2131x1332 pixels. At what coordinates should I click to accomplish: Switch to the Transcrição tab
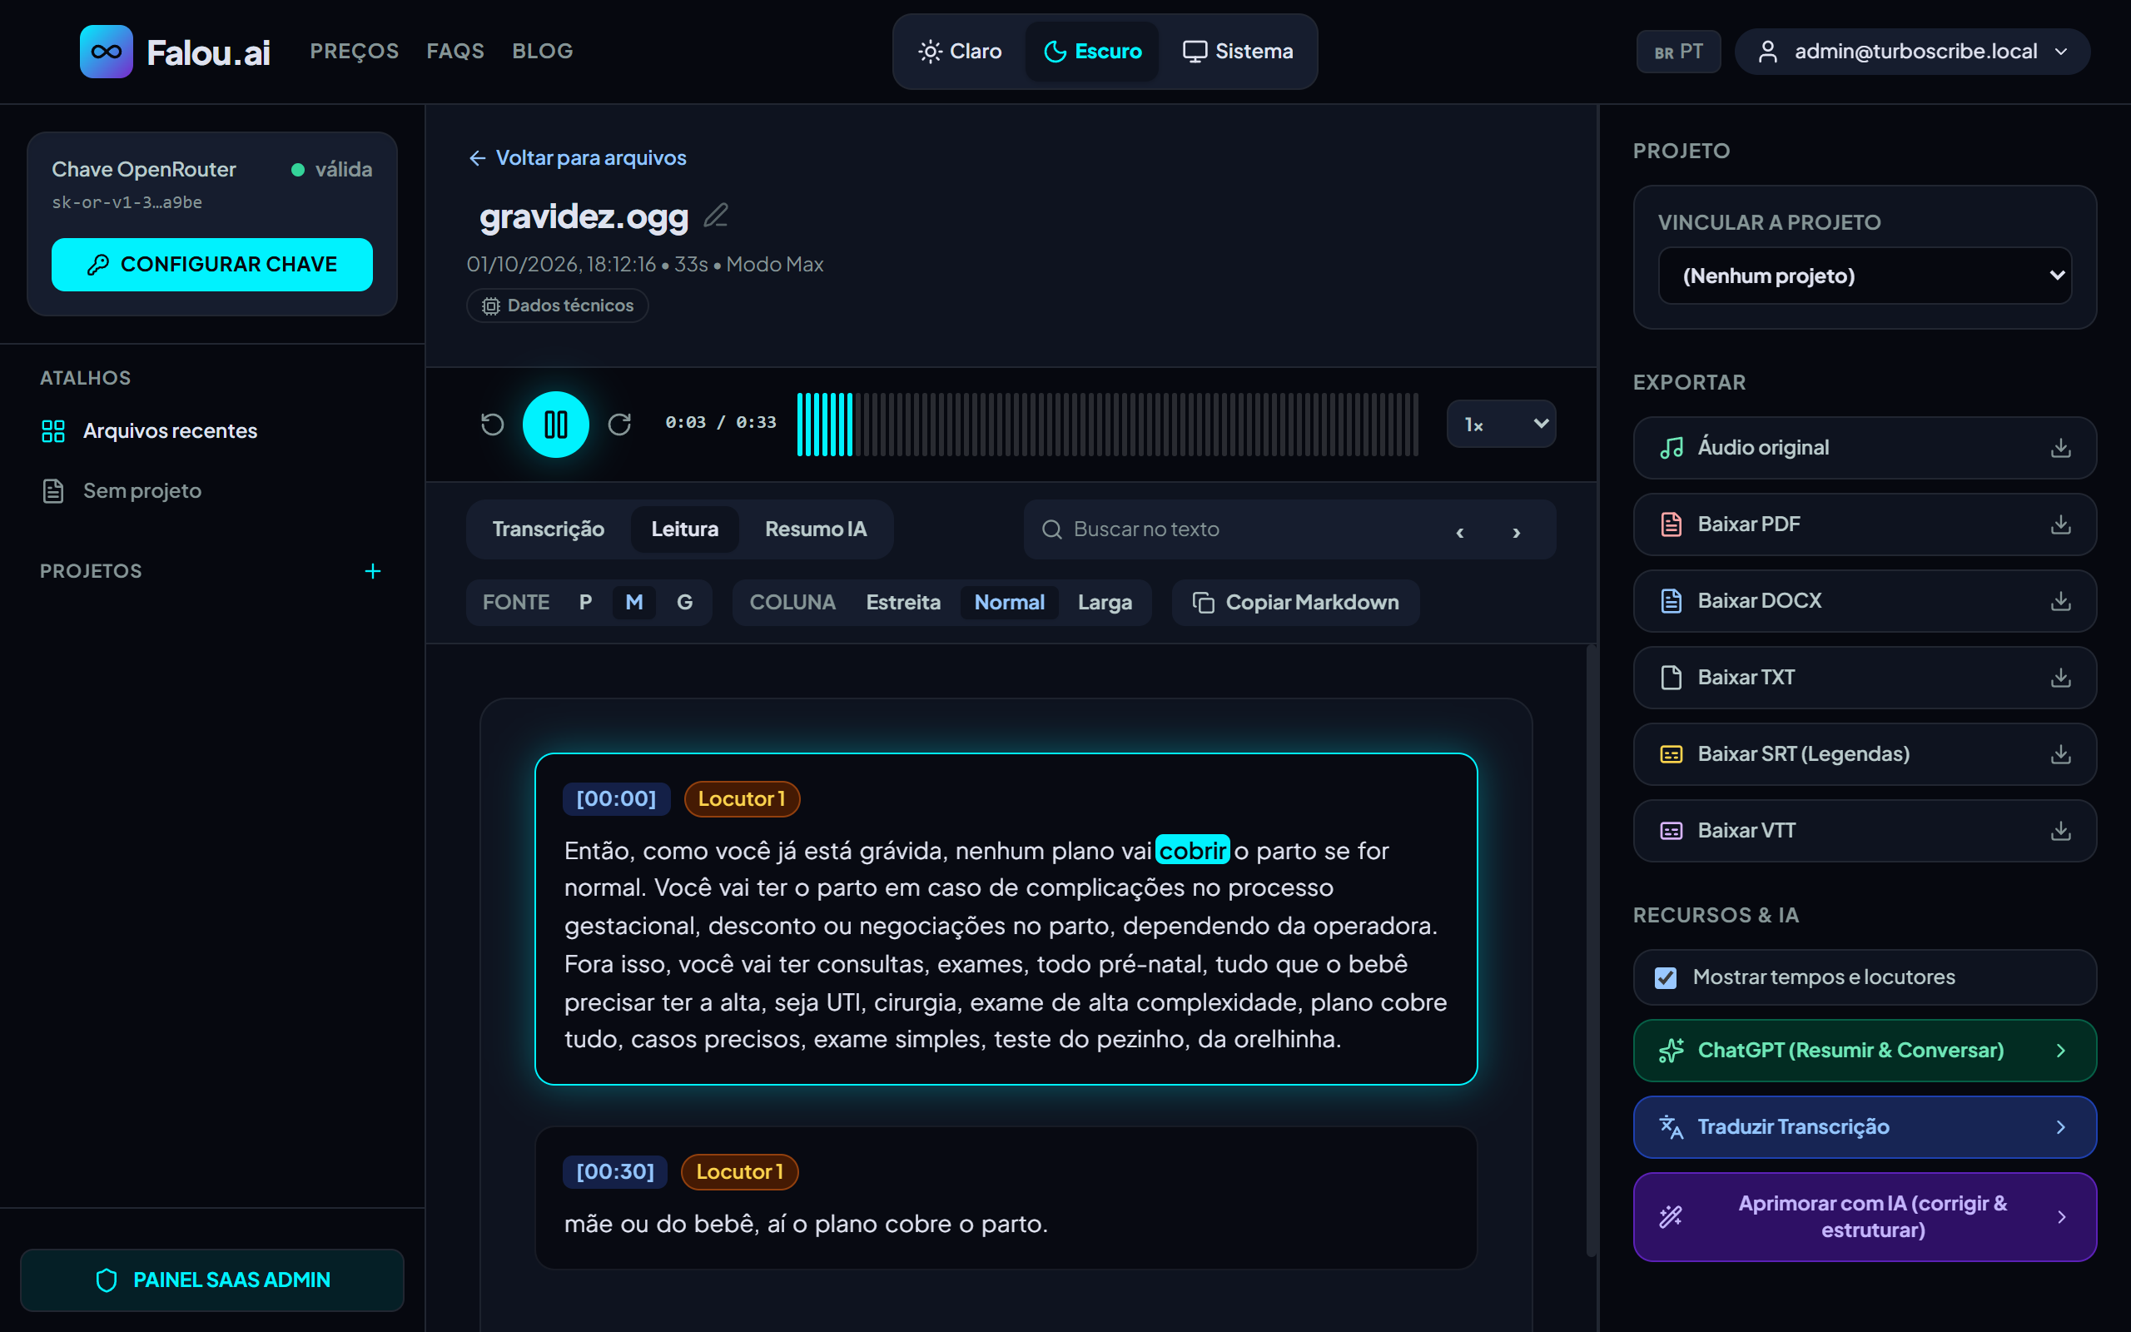(x=548, y=529)
